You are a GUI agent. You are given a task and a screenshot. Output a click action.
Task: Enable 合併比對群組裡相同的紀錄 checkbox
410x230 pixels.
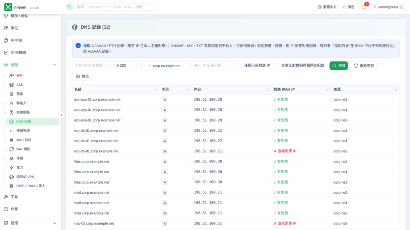tap(277, 66)
